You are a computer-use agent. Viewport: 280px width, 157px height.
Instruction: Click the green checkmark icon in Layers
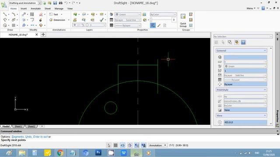pos(101,20)
